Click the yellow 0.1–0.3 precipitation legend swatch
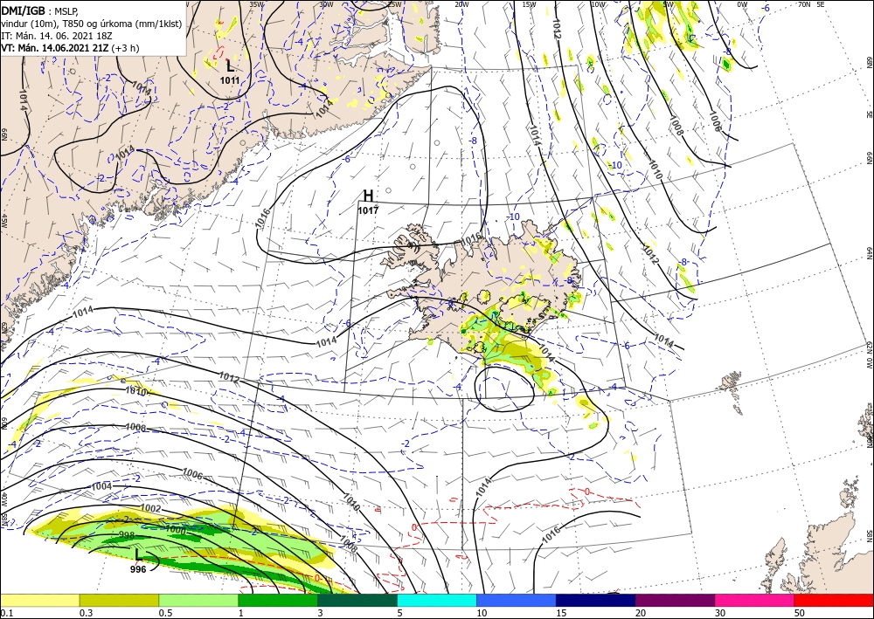The height and width of the screenshot is (619, 874). click(x=39, y=600)
